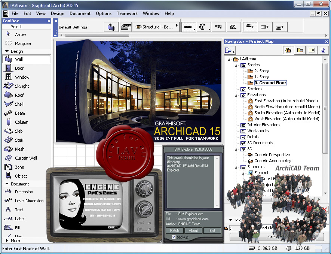
Task: Pick the Door tool
Action: 27,68
